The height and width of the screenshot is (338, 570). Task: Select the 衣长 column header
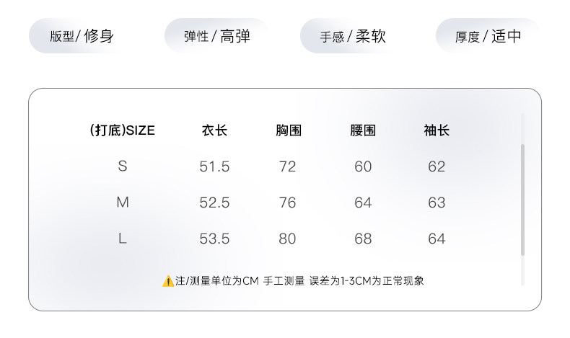coord(214,130)
